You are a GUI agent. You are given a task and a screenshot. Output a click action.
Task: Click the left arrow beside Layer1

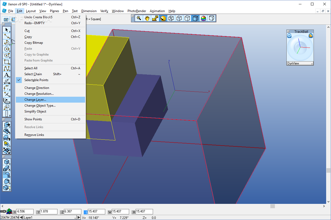click(x=21, y=217)
